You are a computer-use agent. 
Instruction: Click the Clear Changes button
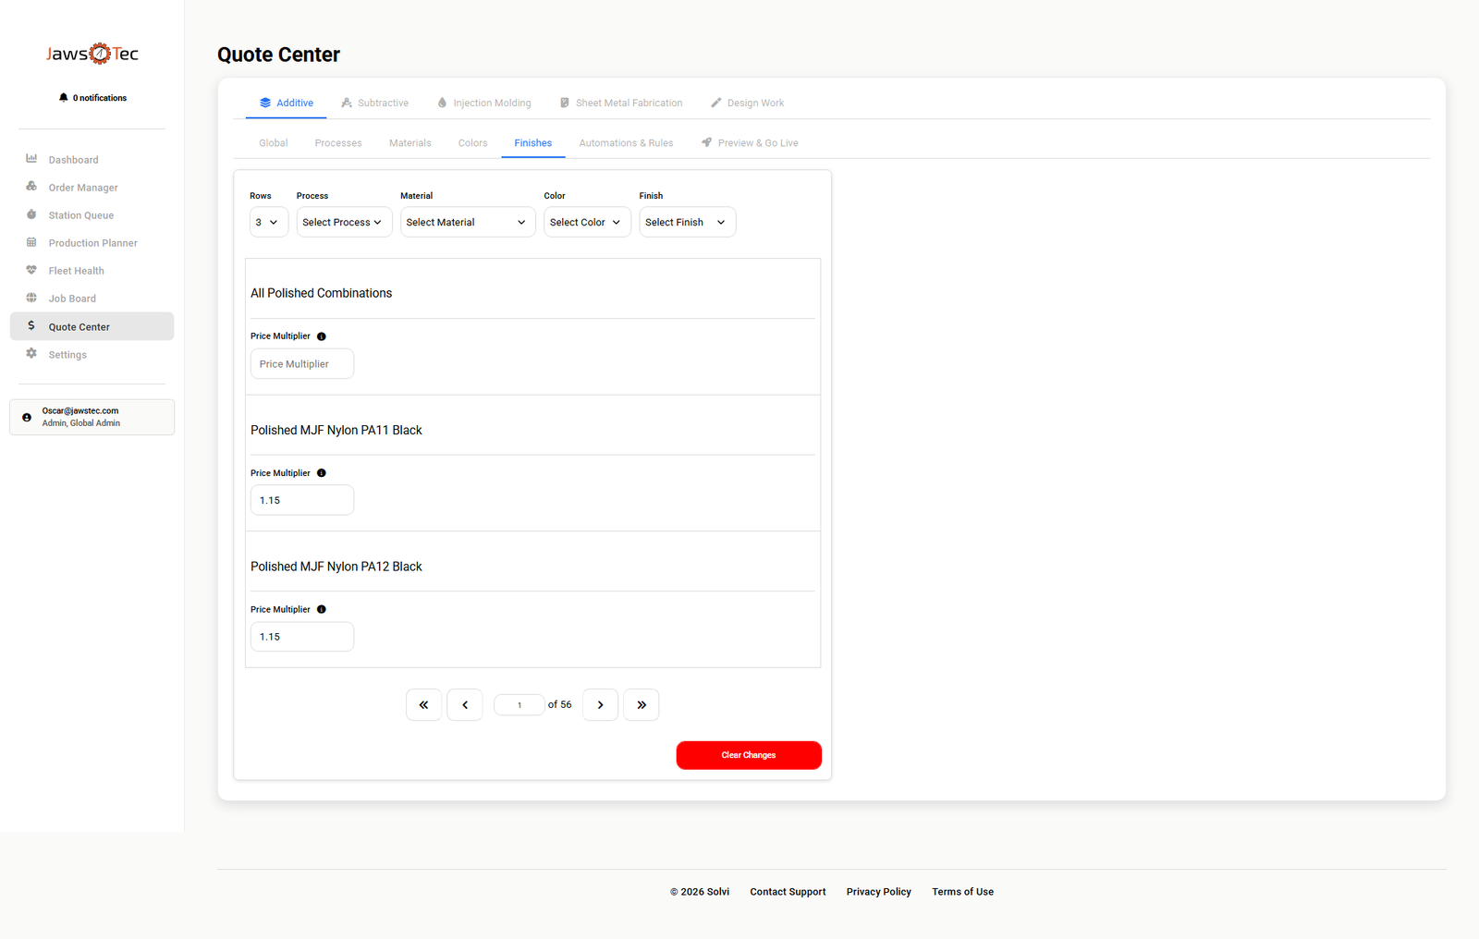click(749, 755)
